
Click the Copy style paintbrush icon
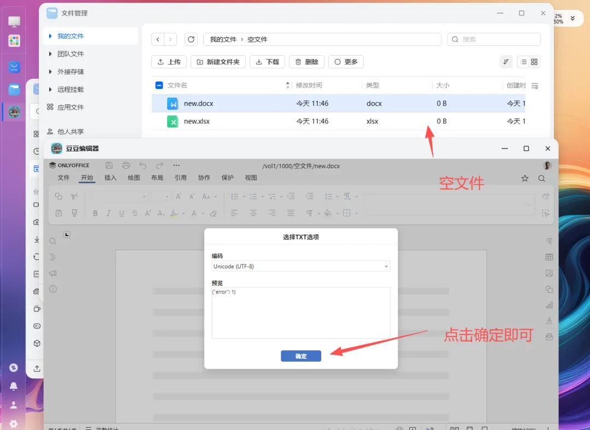pos(74,213)
